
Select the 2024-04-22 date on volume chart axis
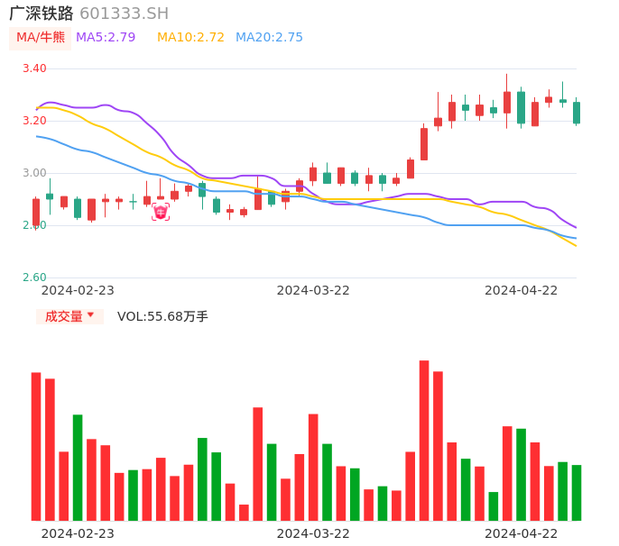click(522, 533)
